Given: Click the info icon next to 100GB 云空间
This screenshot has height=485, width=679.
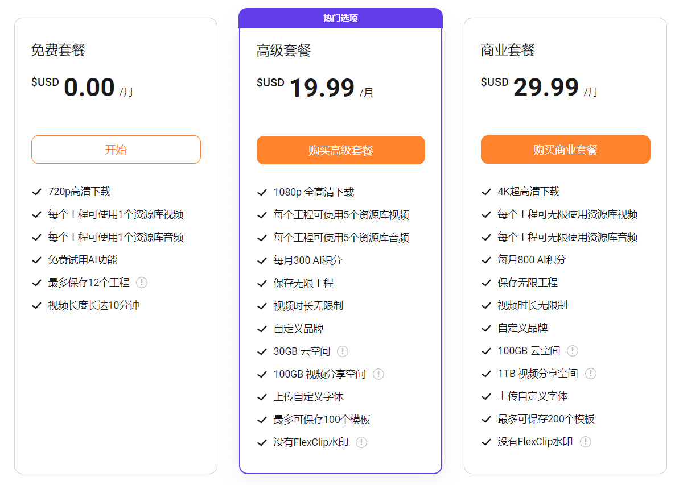Looking at the screenshot, I should click(x=572, y=351).
